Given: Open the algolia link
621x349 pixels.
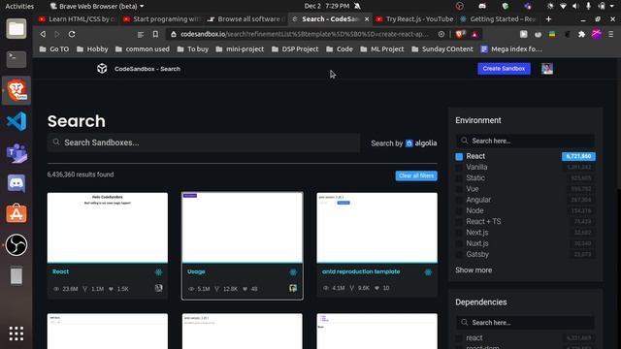Looking at the screenshot, I should point(421,143).
